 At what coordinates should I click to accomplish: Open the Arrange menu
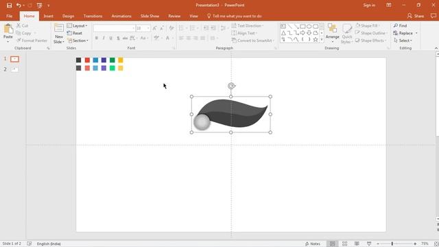click(332, 33)
